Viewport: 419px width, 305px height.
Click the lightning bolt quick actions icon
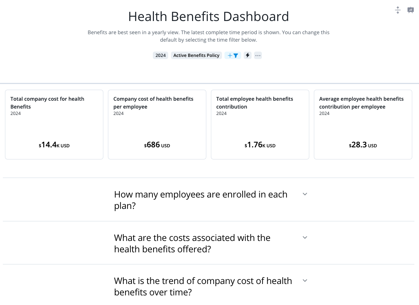[x=247, y=56]
